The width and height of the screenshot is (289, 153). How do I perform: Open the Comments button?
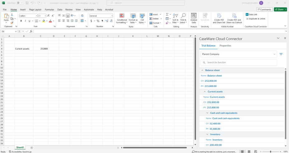click(264, 10)
